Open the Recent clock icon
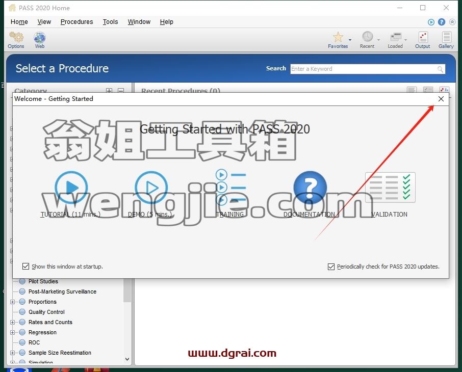Image resolution: width=462 pixels, height=372 pixels. coord(368,37)
